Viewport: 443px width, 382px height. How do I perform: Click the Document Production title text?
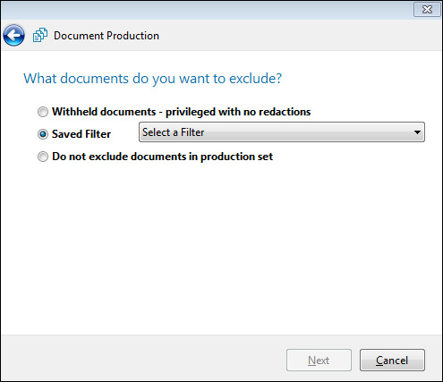[x=106, y=36]
